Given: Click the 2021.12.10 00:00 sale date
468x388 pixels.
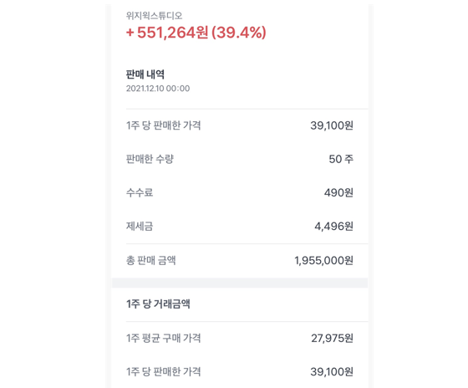Looking at the screenshot, I should pos(158,89).
